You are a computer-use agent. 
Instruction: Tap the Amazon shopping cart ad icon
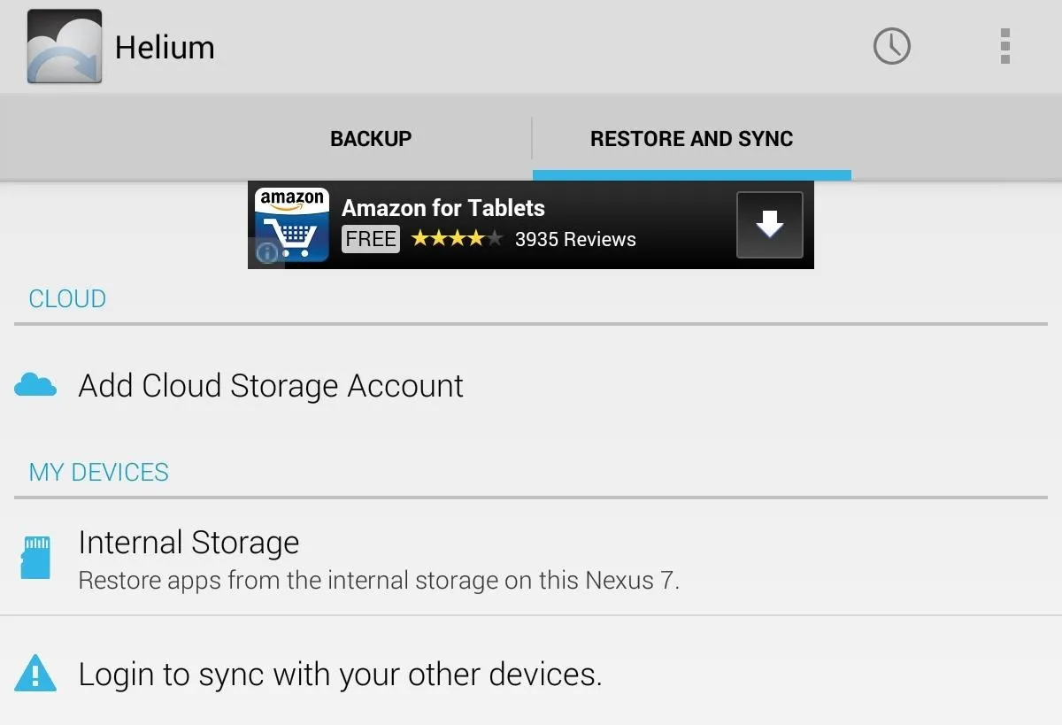coord(292,225)
